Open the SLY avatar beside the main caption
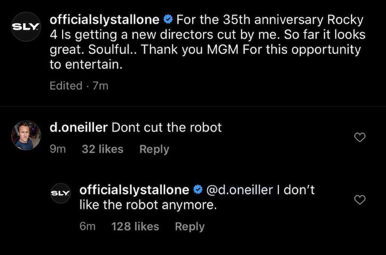386x255 pixels. click(26, 26)
